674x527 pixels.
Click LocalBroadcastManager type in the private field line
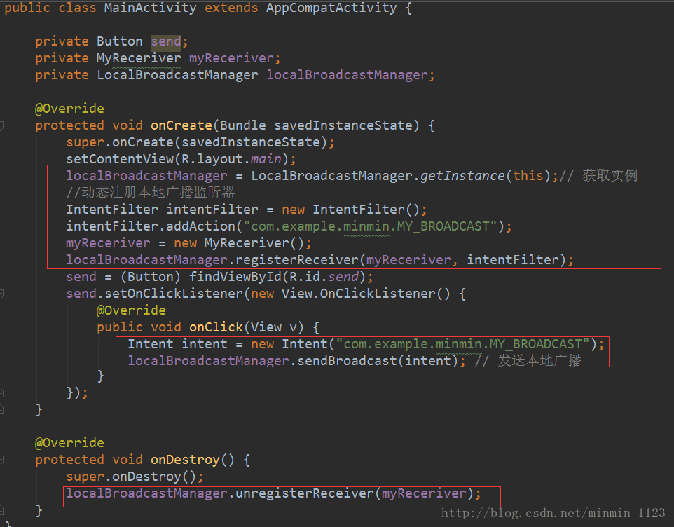tap(177, 75)
